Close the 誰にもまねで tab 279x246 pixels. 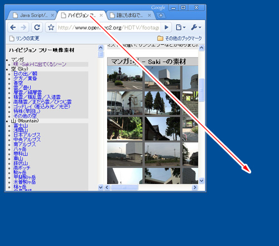[150, 16]
